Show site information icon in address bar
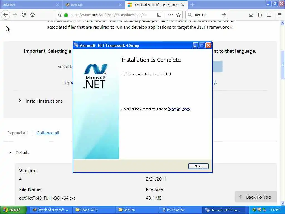The height and width of the screenshot is (214, 285). [60, 15]
